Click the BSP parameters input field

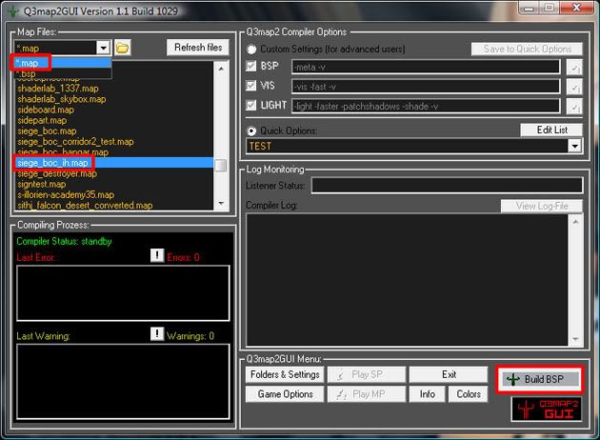(x=426, y=68)
